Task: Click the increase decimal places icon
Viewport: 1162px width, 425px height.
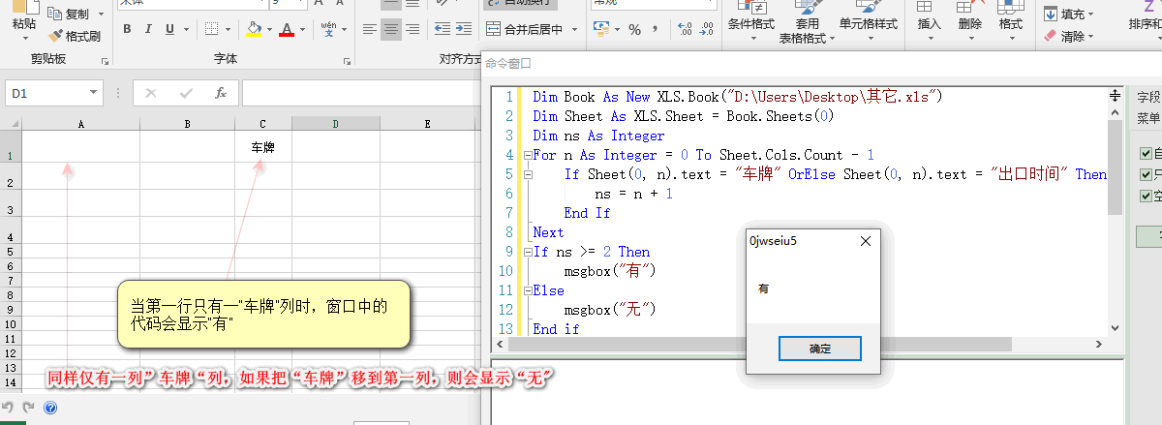Action: point(685,30)
